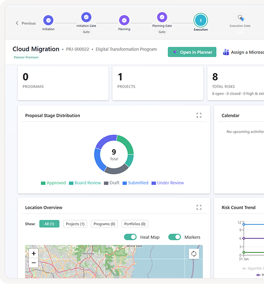Click the PRJ-000022 project ID text

pyautogui.click(x=77, y=49)
